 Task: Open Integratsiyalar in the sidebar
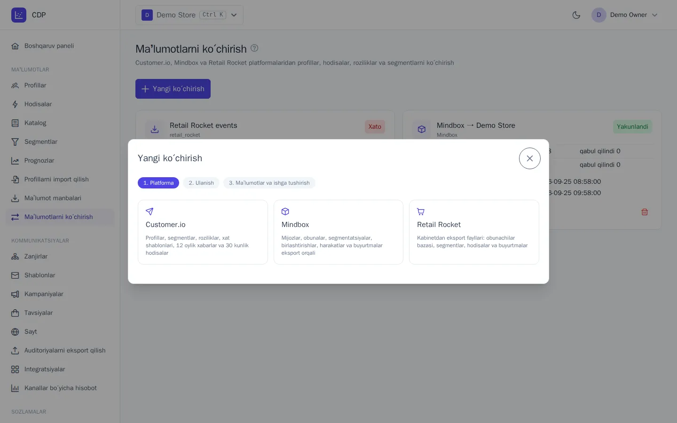point(60,369)
